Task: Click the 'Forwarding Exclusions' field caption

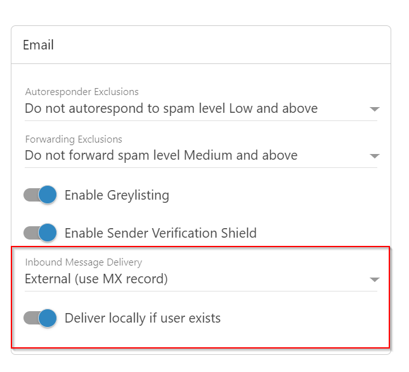Action: tap(74, 139)
